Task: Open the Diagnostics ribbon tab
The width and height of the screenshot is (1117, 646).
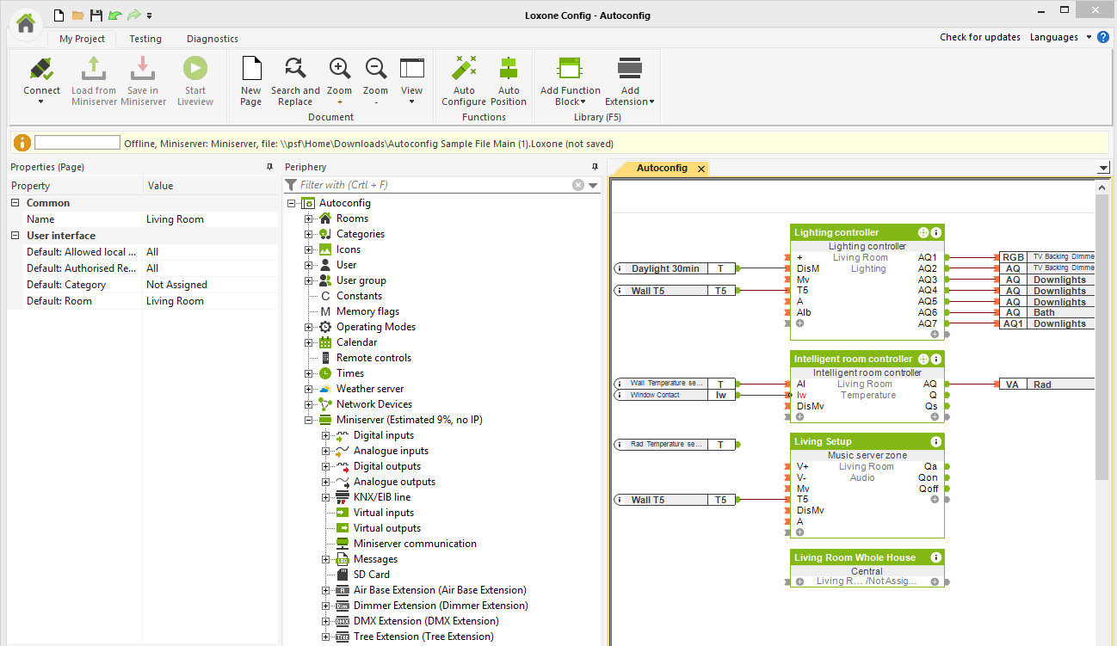Action: coord(212,39)
